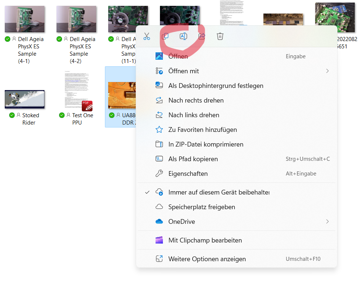Click the Rename icon in context menu

[x=183, y=36]
